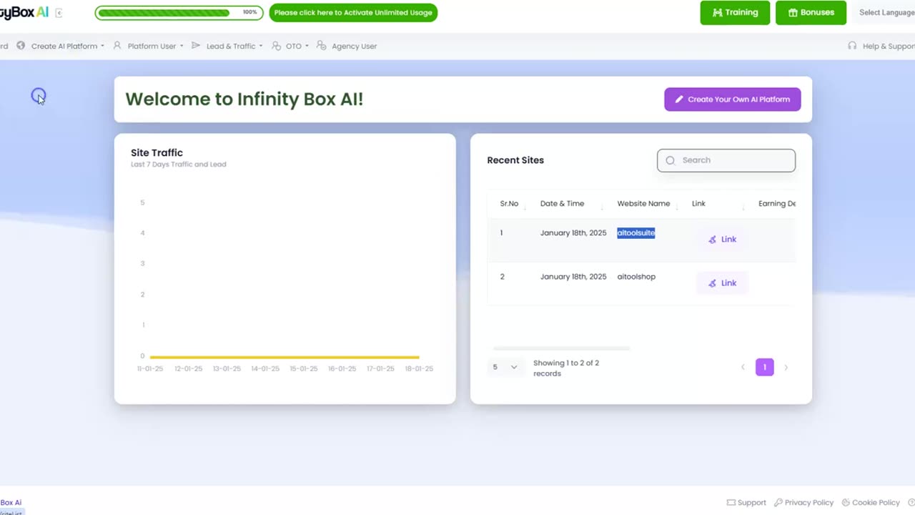
Task: Sort by Date & Time column header
Action: click(562, 204)
